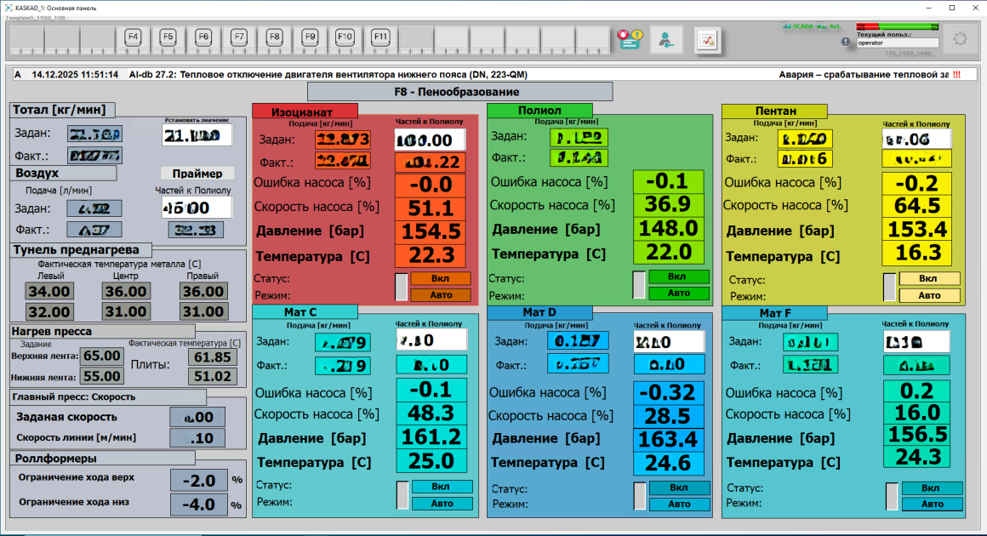Click the user login icon
Image resolution: width=987 pixels, height=536 pixels.
point(666,39)
